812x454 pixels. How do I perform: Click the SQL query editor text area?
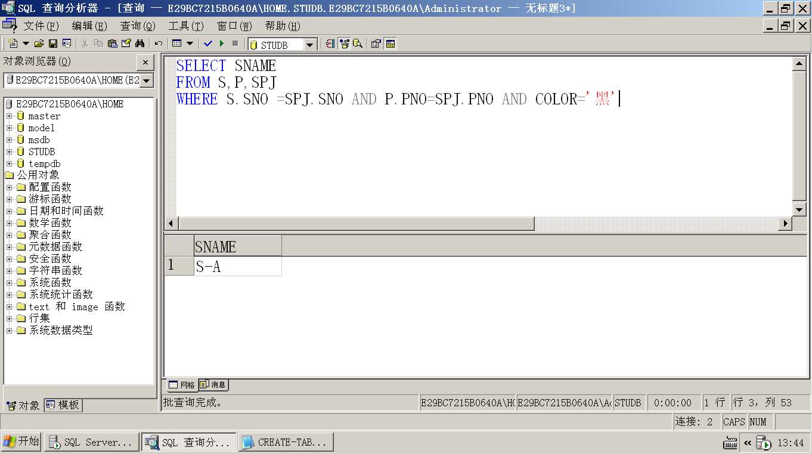484,137
